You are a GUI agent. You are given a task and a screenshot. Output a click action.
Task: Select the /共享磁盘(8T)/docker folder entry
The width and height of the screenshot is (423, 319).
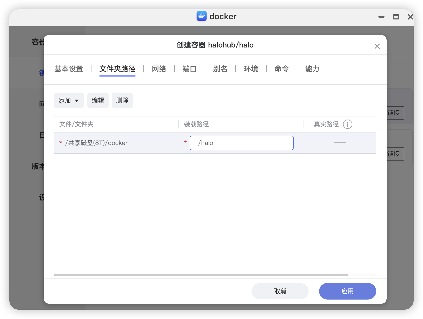pos(96,143)
